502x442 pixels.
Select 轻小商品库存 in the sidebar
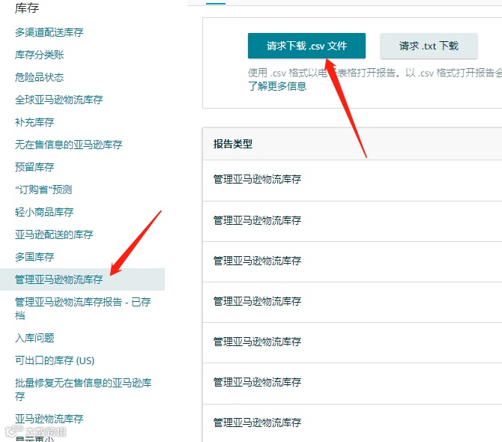click(44, 212)
